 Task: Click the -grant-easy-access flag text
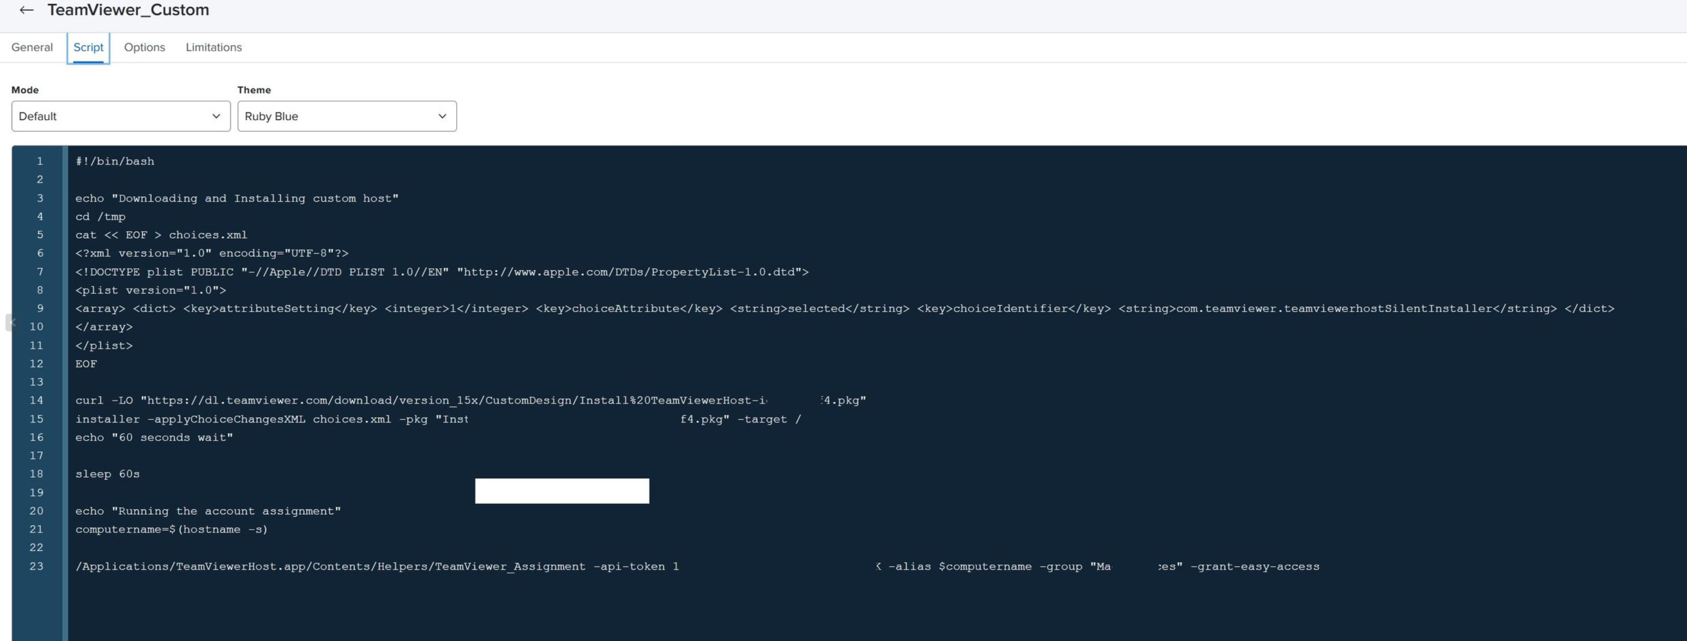[x=1255, y=566]
